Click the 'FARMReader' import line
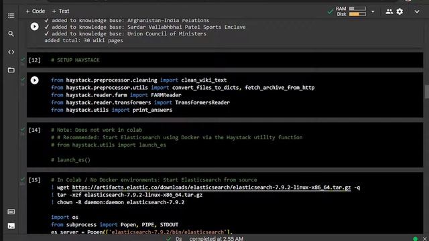 pos(116,95)
